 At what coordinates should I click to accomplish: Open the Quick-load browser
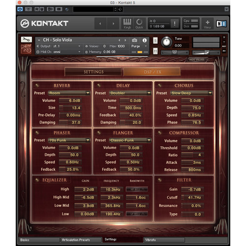(139, 24)
